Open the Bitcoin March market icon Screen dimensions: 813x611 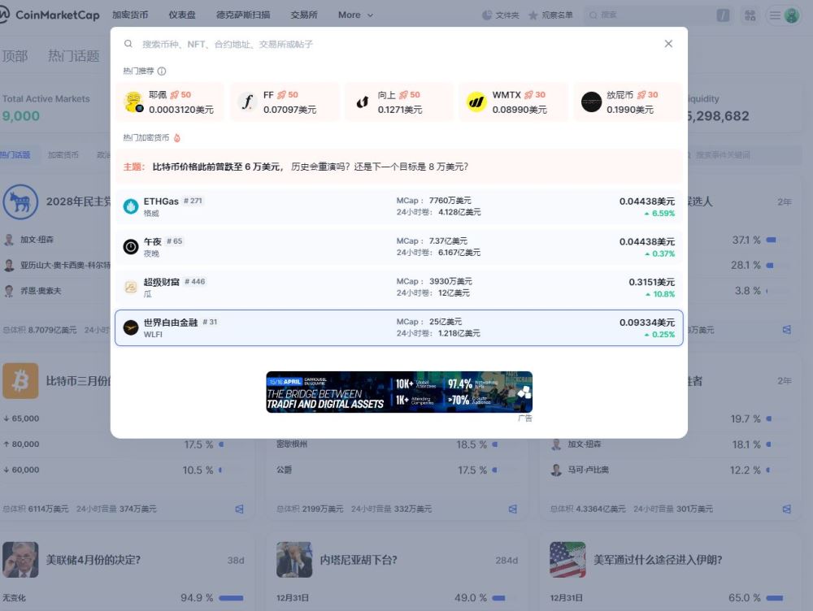[20, 381]
